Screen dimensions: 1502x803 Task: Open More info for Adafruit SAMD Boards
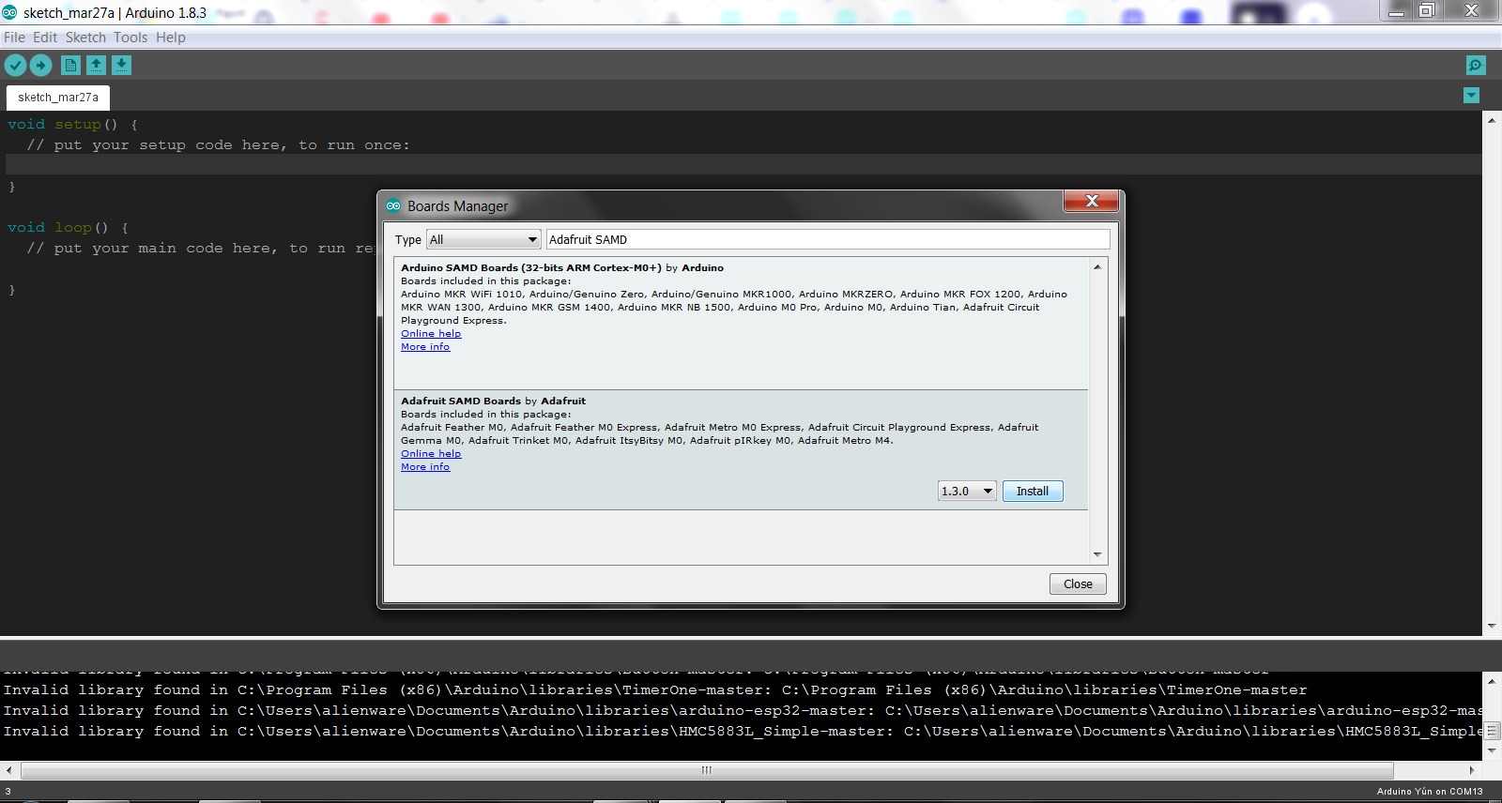coord(425,466)
